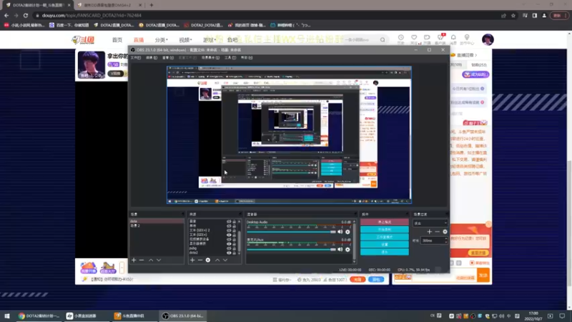Toggle lock on pubg source
Screen dimensions: 572x322
pos(235,248)
